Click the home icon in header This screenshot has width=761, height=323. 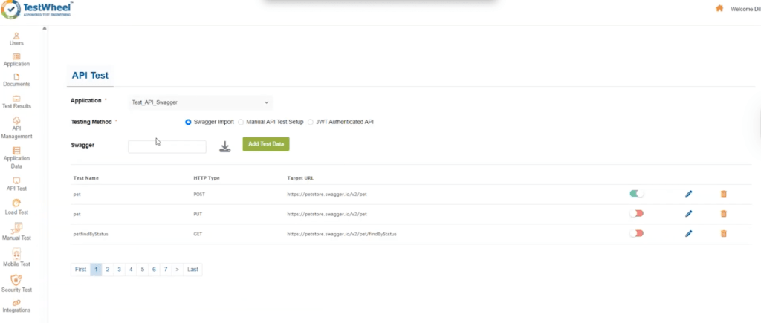coord(719,9)
